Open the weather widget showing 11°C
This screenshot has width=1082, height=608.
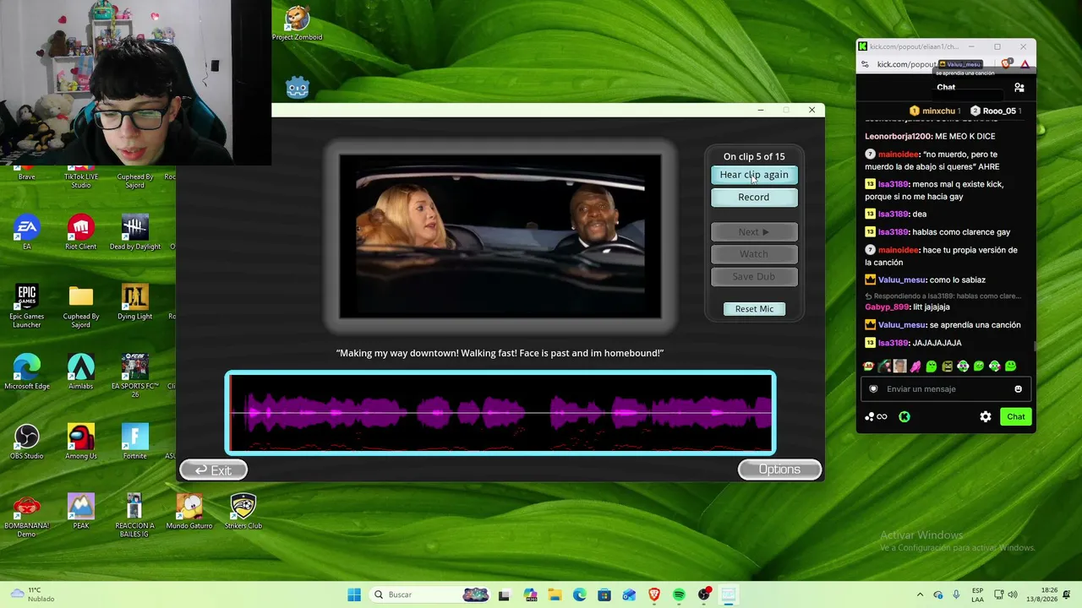[31, 594]
